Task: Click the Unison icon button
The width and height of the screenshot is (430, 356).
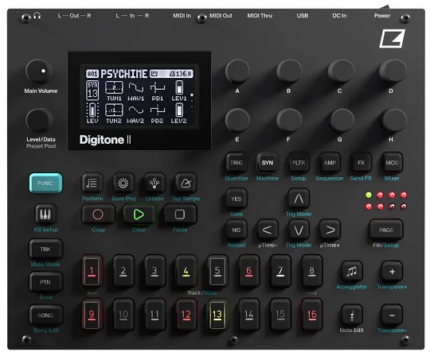Action: tap(154, 184)
